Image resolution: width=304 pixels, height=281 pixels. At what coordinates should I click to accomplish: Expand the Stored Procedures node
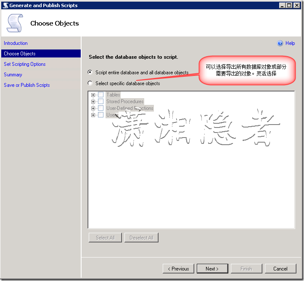point(93,101)
